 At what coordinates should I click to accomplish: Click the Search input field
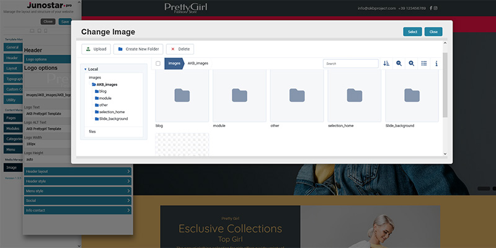pyautogui.click(x=351, y=63)
